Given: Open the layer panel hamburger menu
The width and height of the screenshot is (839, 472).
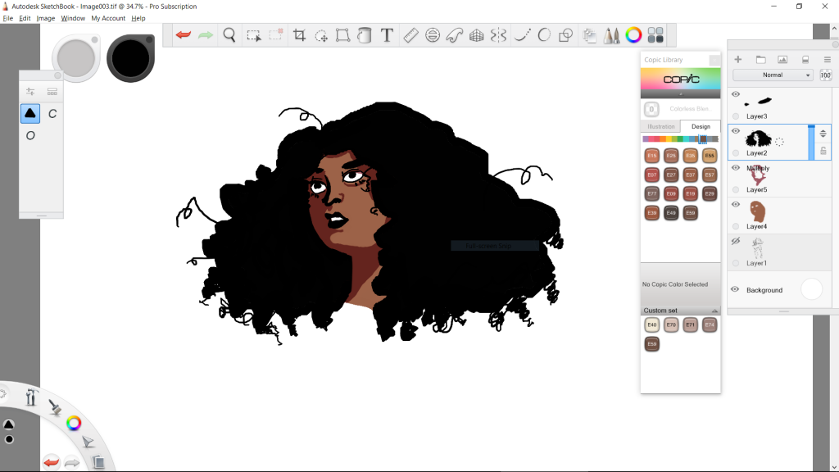Looking at the screenshot, I should [x=828, y=59].
